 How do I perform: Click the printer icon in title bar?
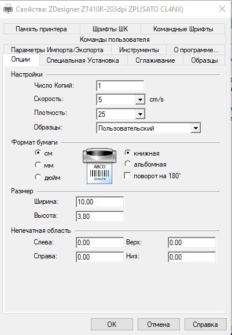click(x=8, y=9)
